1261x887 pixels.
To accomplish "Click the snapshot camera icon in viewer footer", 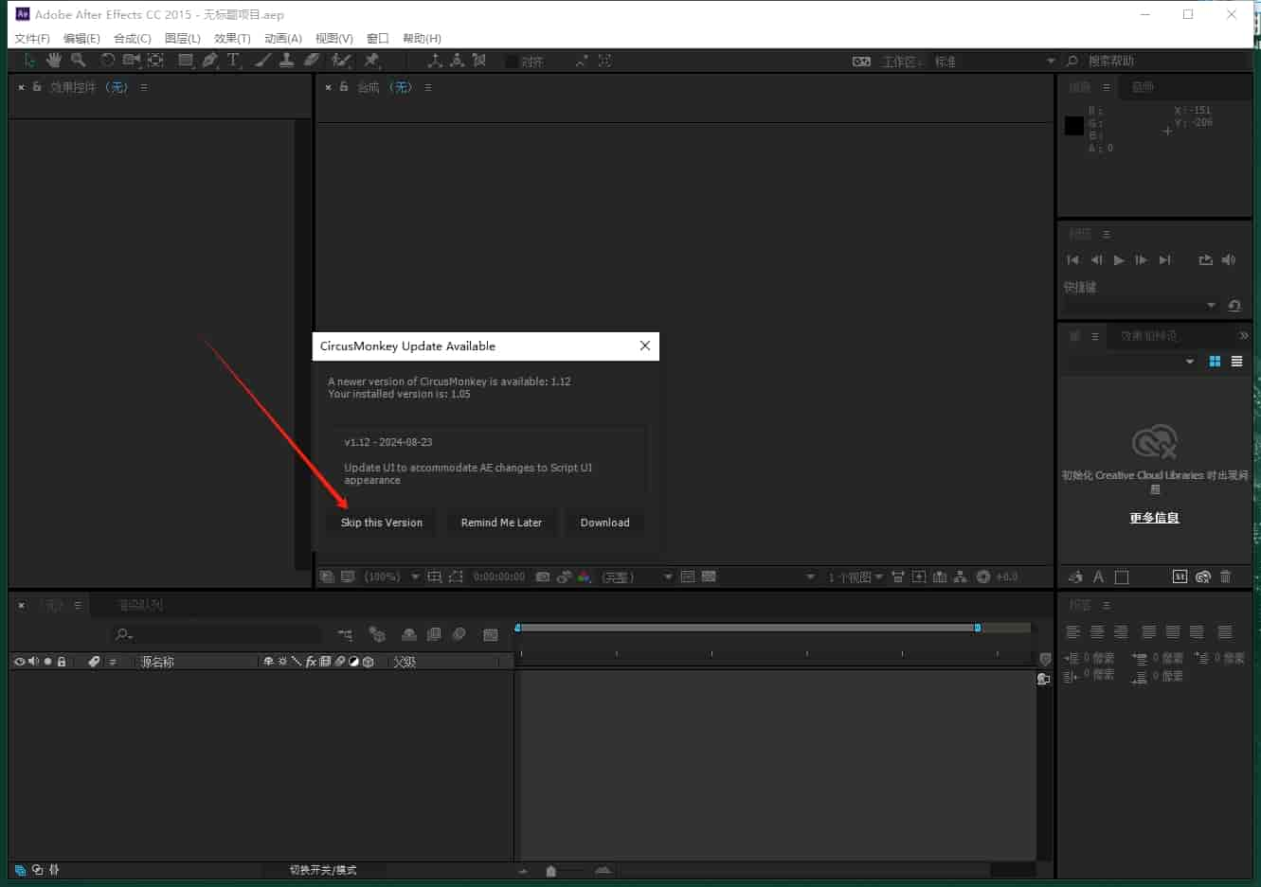I will coord(543,577).
